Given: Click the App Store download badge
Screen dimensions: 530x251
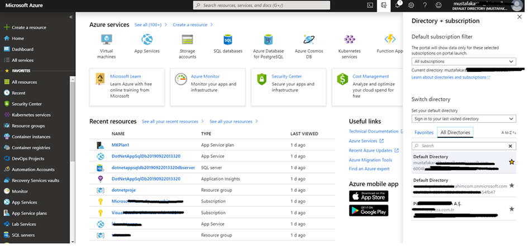Looking at the screenshot, I should click(369, 196).
